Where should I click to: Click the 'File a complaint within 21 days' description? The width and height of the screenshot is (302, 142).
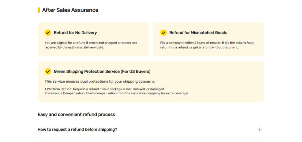207,45
